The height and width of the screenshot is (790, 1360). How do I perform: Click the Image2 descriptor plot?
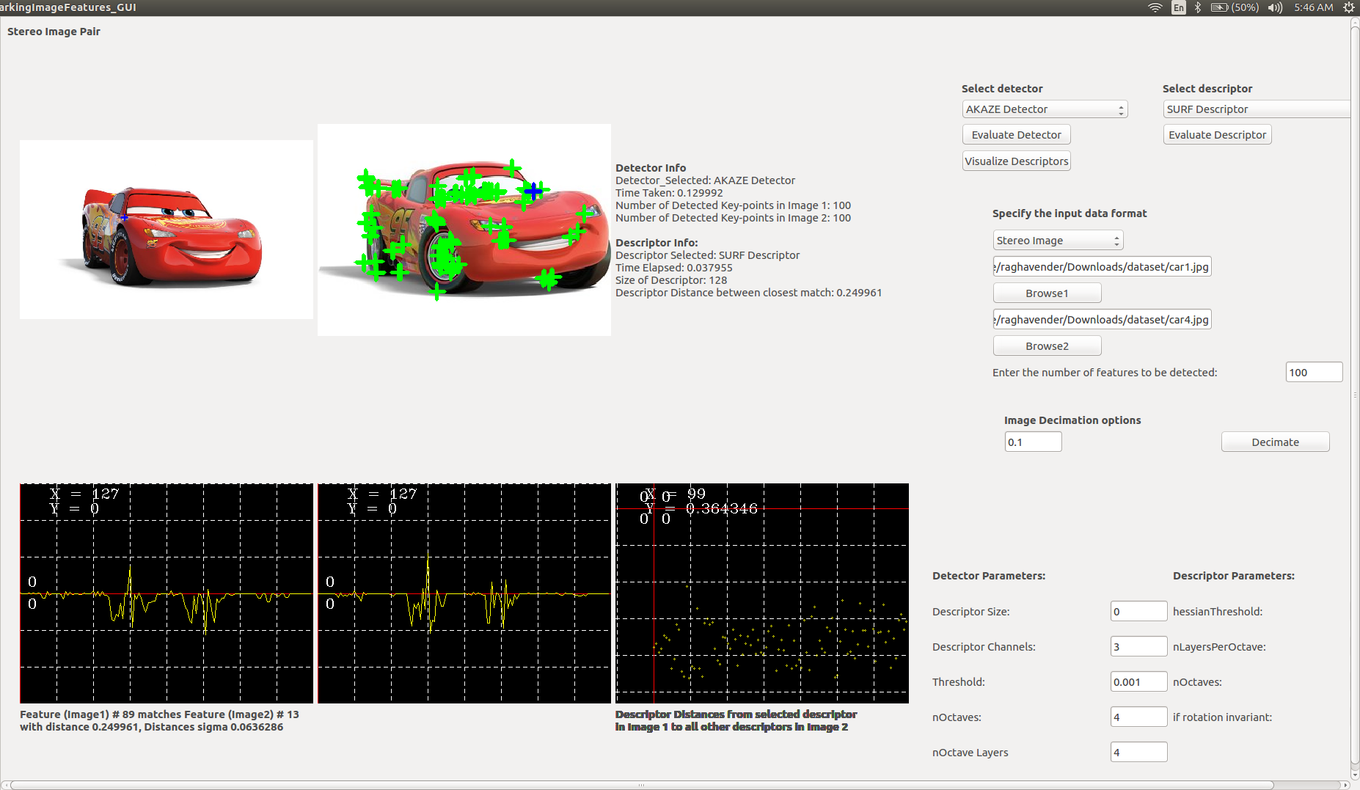[x=464, y=593]
